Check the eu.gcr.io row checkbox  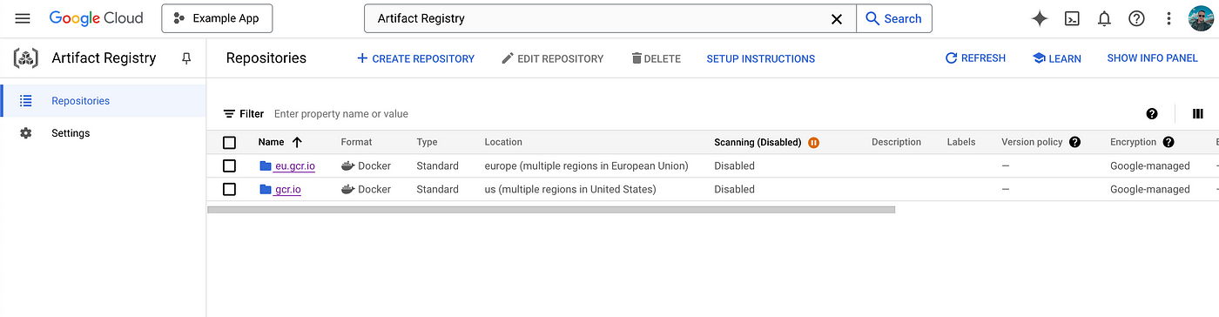point(229,165)
